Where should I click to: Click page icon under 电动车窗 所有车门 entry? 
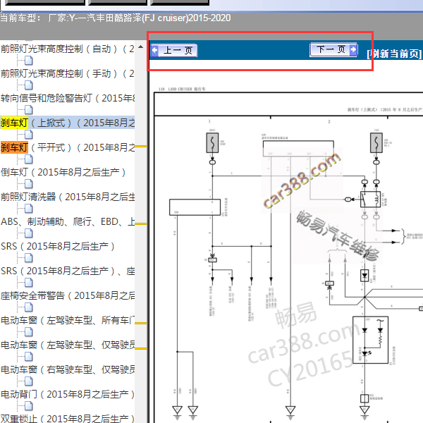pyautogui.click(x=29, y=332)
